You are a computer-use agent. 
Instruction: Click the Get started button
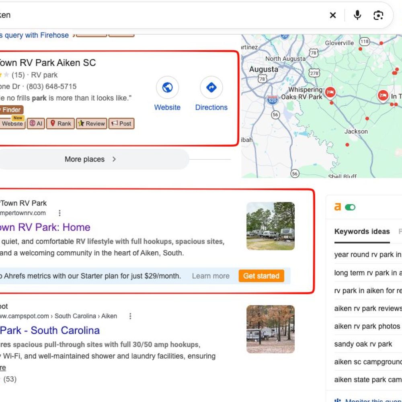[261, 276]
